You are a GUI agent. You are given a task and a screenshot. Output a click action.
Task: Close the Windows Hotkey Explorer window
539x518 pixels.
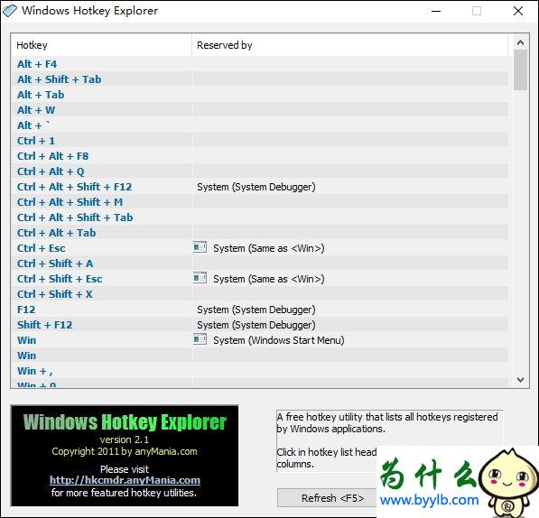click(x=517, y=11)
